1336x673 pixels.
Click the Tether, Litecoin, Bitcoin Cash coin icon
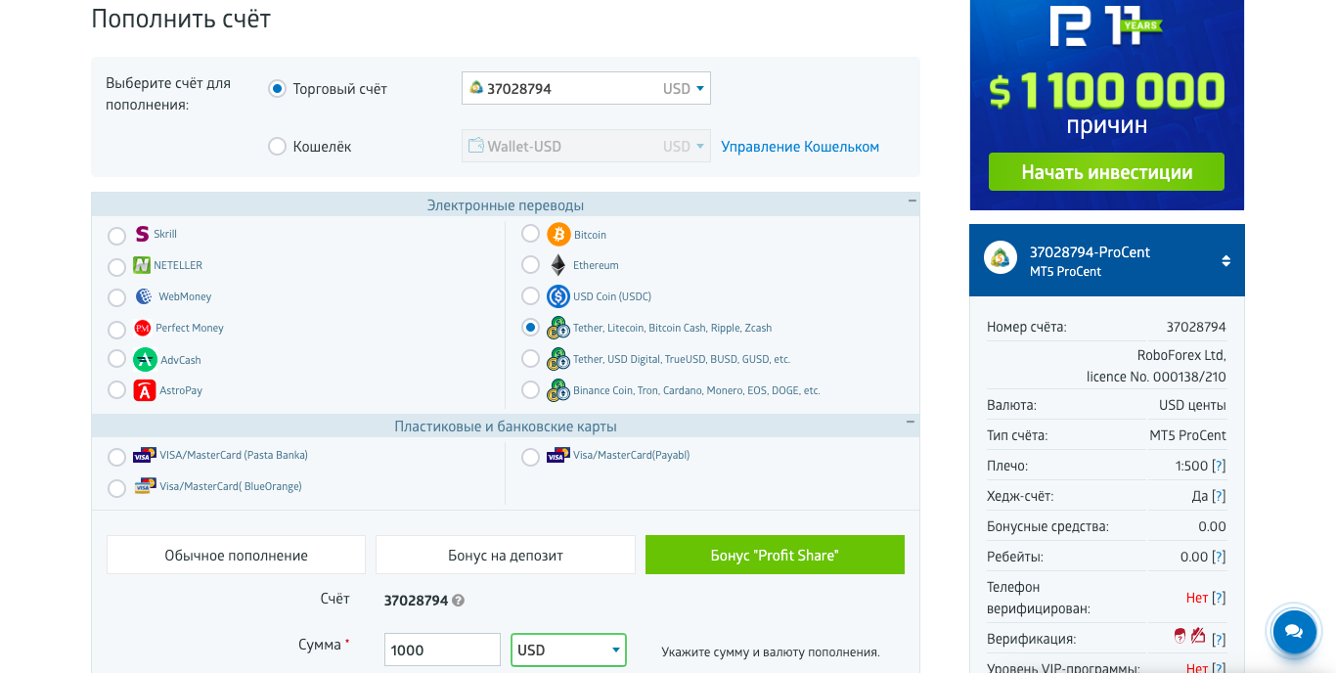point(558,328)
